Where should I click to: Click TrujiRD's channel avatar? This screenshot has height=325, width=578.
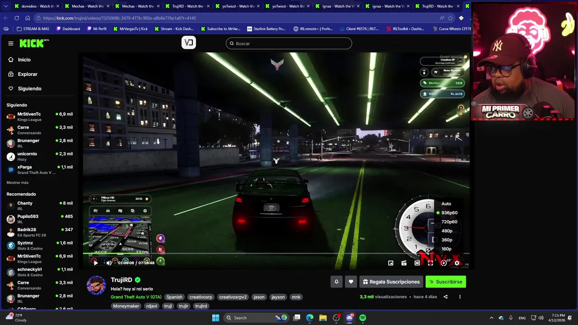click(x=96, y=285)
